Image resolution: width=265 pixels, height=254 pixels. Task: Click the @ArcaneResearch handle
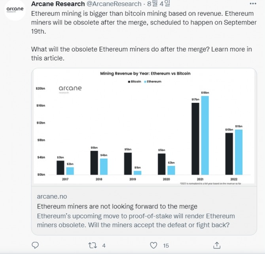pyautogui.click(x=114, y=4)
